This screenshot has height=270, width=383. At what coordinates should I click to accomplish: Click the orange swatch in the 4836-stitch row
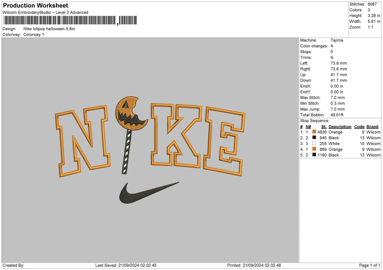[x=314, y=132]
